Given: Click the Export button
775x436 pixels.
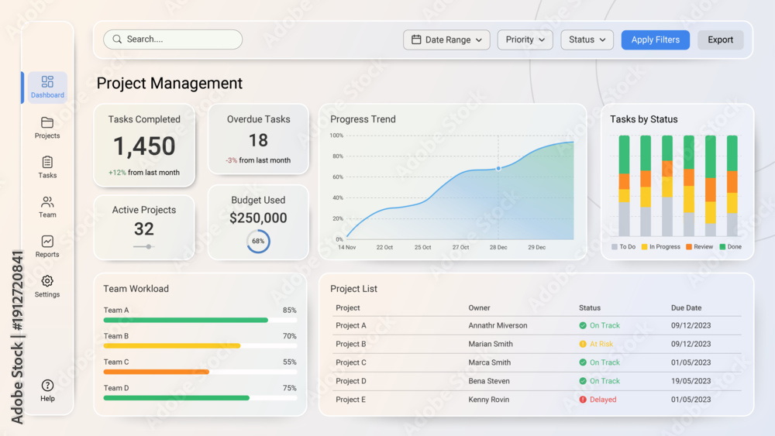Looking at the screenshot, I should [x=720, y=39].
